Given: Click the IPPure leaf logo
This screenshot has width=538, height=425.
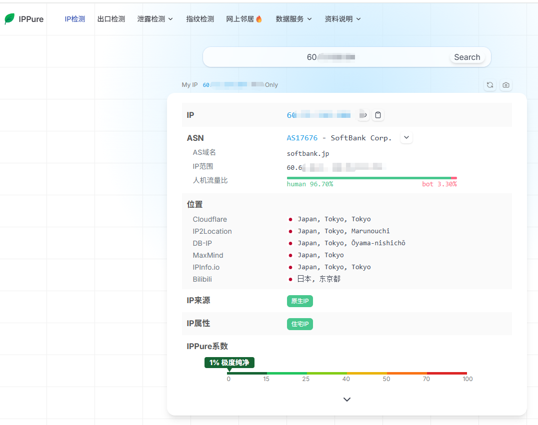Looking at the screenshot, I should 9,19.
